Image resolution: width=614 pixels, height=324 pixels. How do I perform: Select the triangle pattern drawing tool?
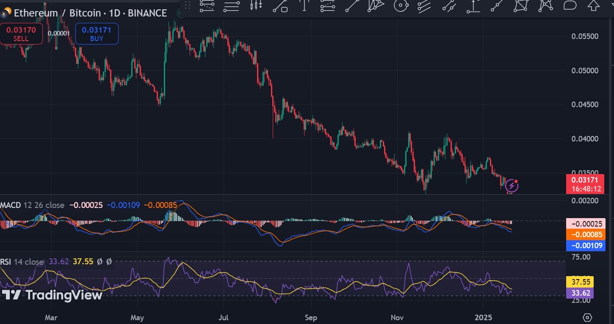tap(376, 6)
